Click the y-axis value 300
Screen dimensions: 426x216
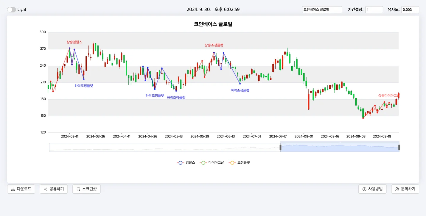(43, 32)
